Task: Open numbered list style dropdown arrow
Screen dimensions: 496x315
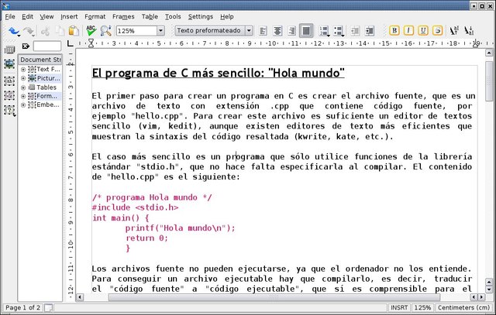Action: 329,35
